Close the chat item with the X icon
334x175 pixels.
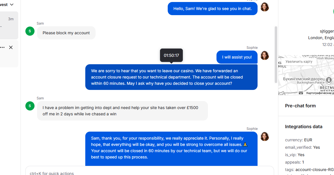click(11, 47)
